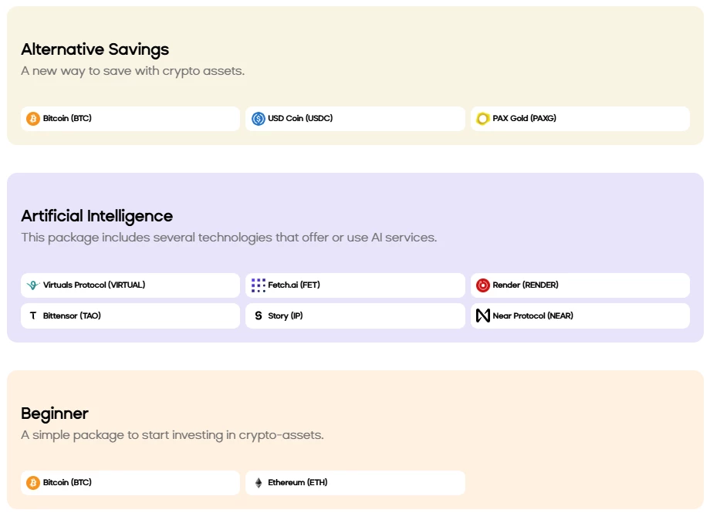Click the Bittensor T icon
Viewport: 710px width, 513px height.
[32, 316]
